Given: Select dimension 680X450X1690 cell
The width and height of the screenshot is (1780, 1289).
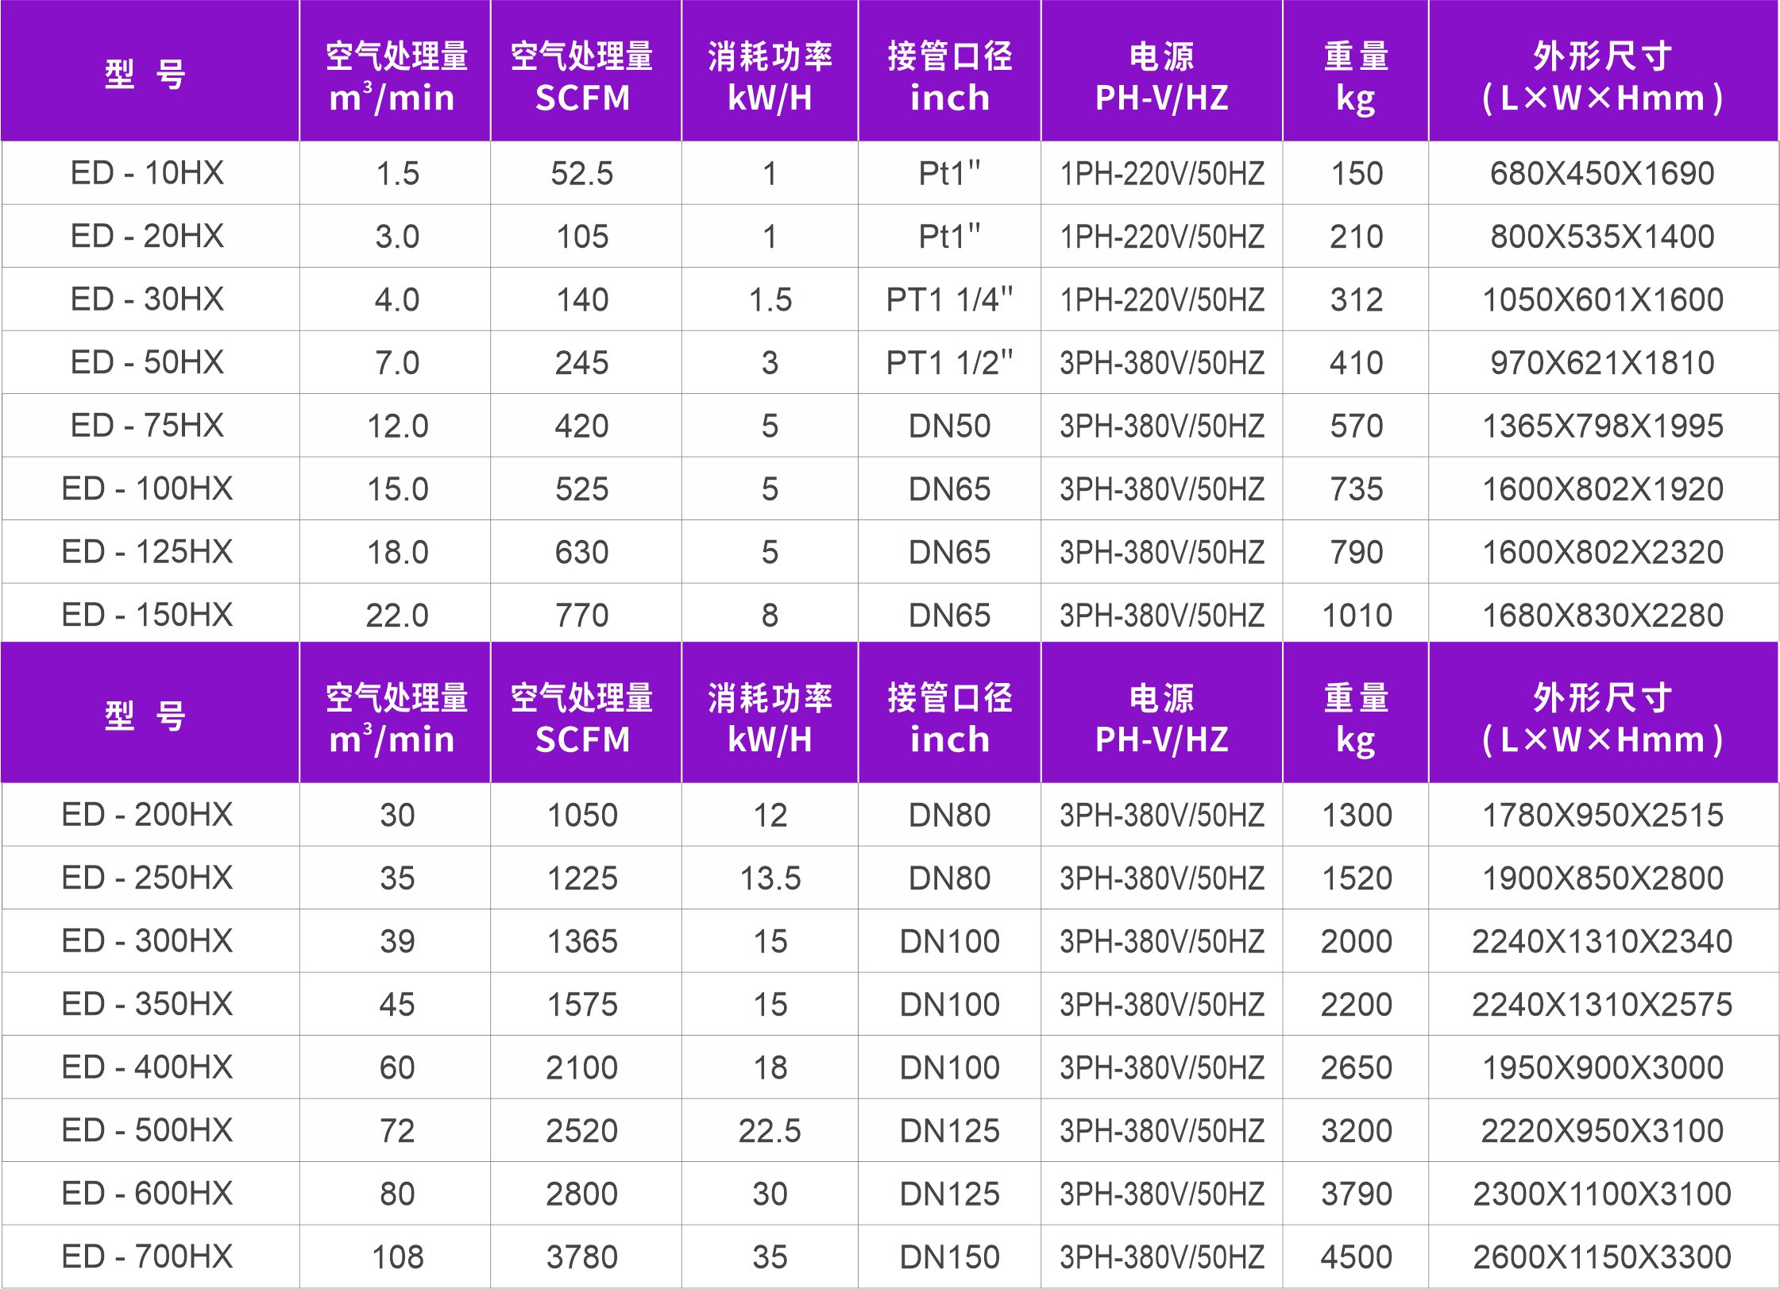Looking at the screenshot, I should tap(1602, 173).
